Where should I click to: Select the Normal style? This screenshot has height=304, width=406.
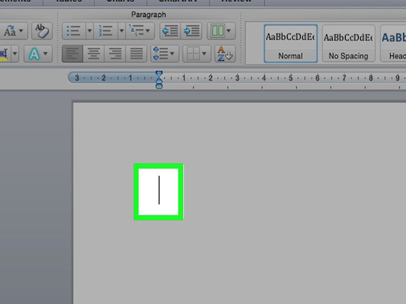coord(291,43)
